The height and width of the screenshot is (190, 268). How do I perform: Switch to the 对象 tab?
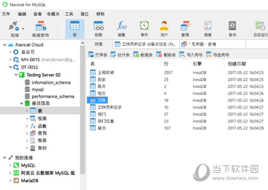click(x=99, y=44)
